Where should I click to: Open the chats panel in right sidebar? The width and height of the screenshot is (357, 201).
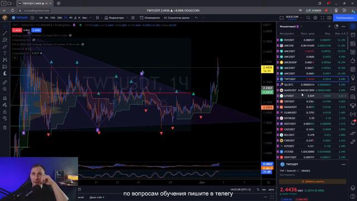[353, 88]
